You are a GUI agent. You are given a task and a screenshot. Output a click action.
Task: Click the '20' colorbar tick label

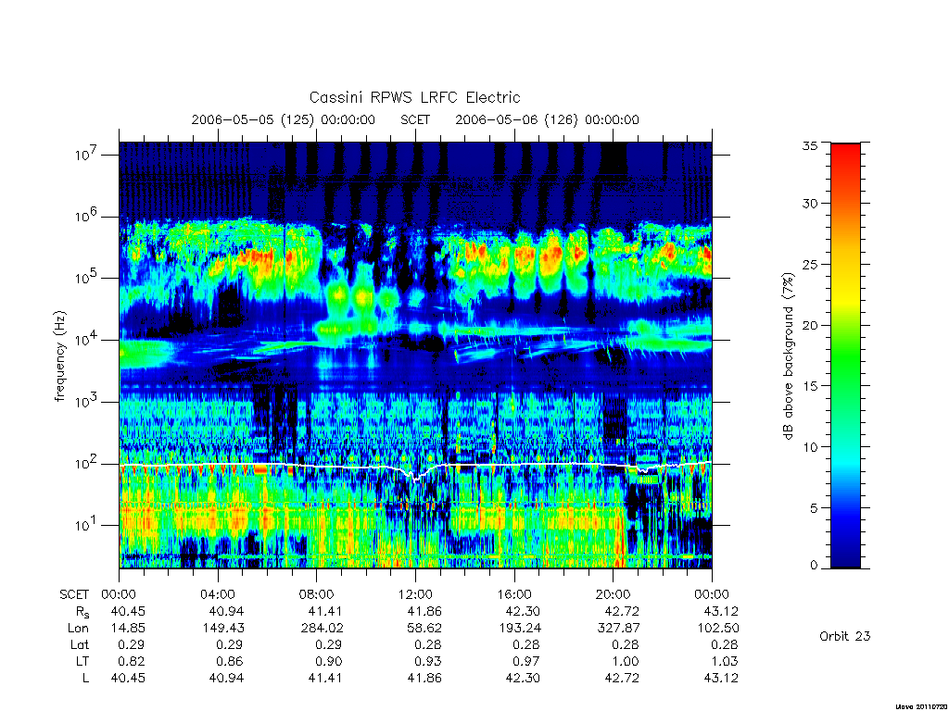(809, 325)
